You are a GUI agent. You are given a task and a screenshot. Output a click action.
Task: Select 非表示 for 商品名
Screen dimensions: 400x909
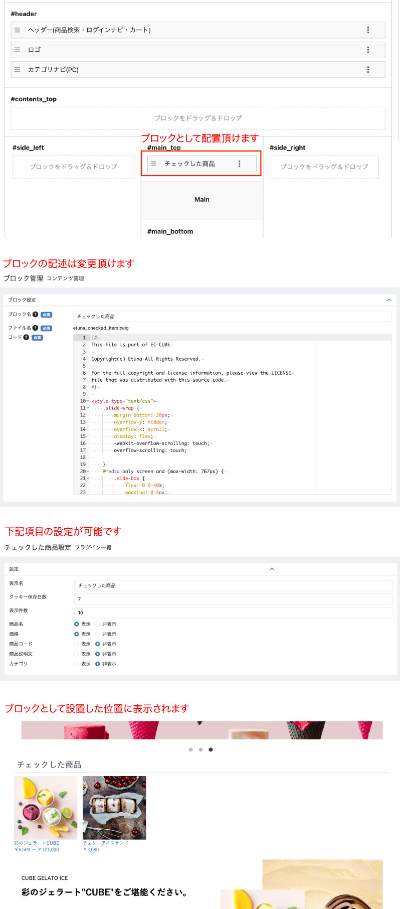98,624
